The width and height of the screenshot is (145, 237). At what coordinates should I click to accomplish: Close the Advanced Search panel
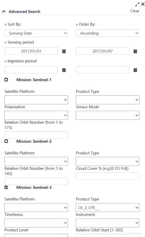point(143,4)
